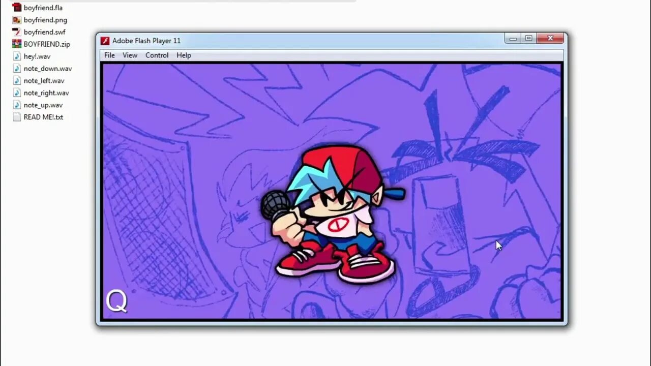Open the Control menu
The height and width of the screenshot is (366, 651).
click(x=157, y=55)
